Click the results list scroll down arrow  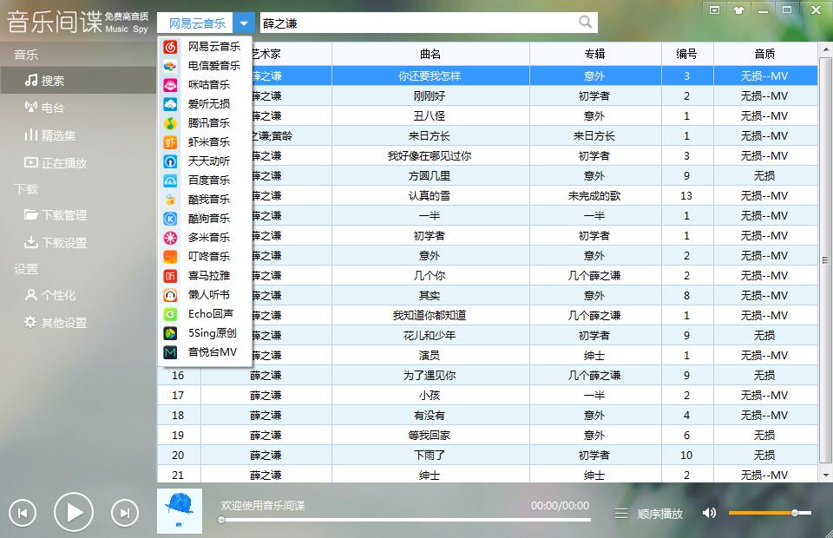click(825, 476)
